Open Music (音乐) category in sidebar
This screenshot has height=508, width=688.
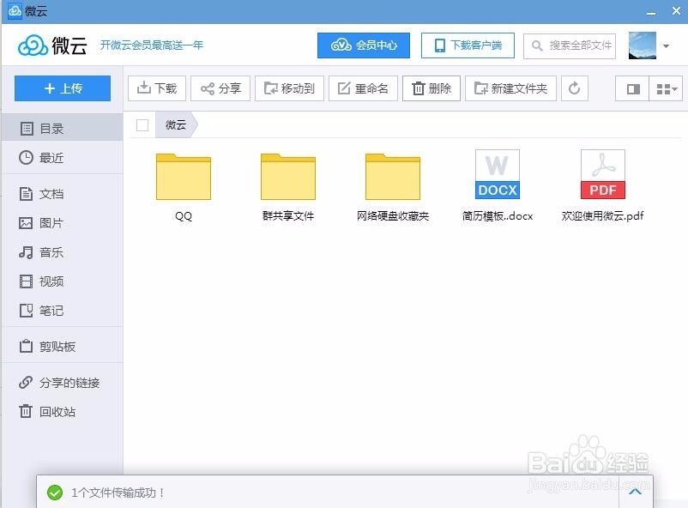click(x=63, y=252)
